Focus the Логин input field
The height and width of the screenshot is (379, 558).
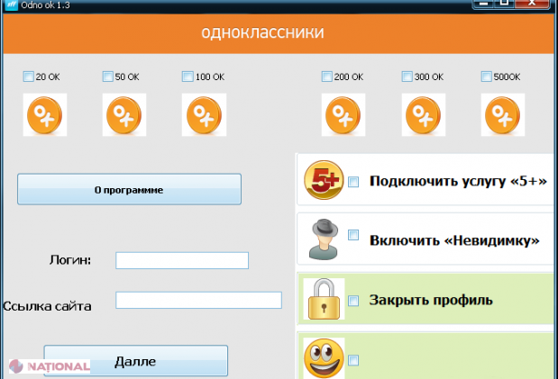point(182,260)
